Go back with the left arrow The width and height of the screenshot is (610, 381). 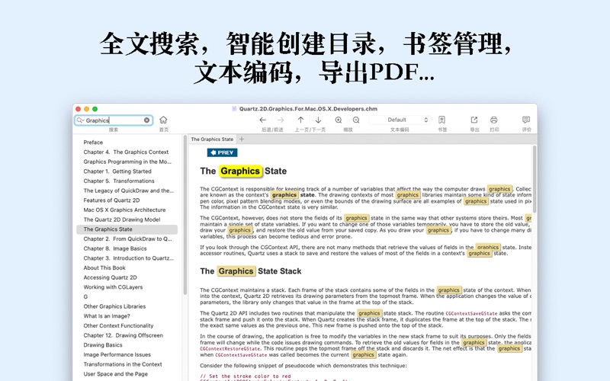click(262, 120)
